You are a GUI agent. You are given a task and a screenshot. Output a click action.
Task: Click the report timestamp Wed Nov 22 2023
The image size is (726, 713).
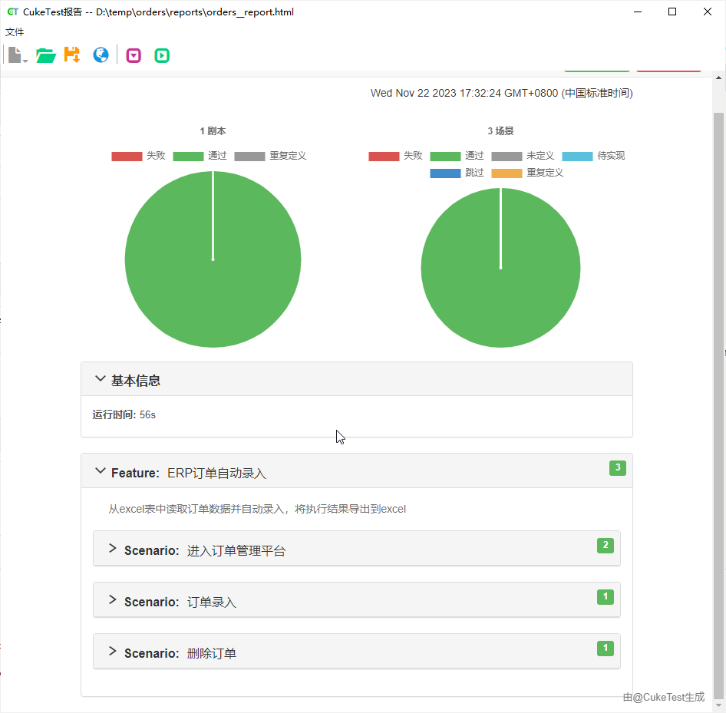(501, 93)
